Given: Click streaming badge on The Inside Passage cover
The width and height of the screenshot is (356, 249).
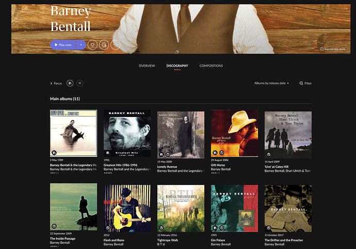Looking at the screenshot, I should point(54,226).
